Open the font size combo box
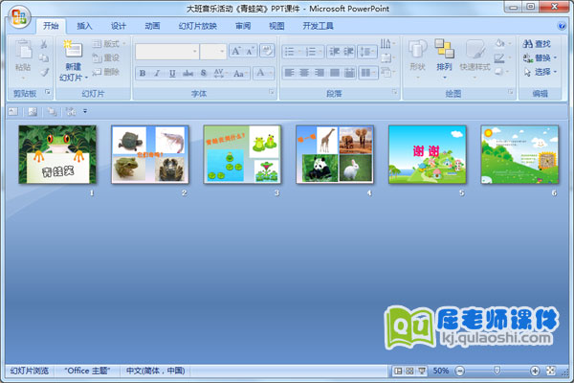The image size is (574, 383). [212, 52]
